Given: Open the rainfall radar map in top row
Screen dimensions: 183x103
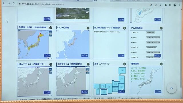Looking at the screenshot, I should [146, 15].
